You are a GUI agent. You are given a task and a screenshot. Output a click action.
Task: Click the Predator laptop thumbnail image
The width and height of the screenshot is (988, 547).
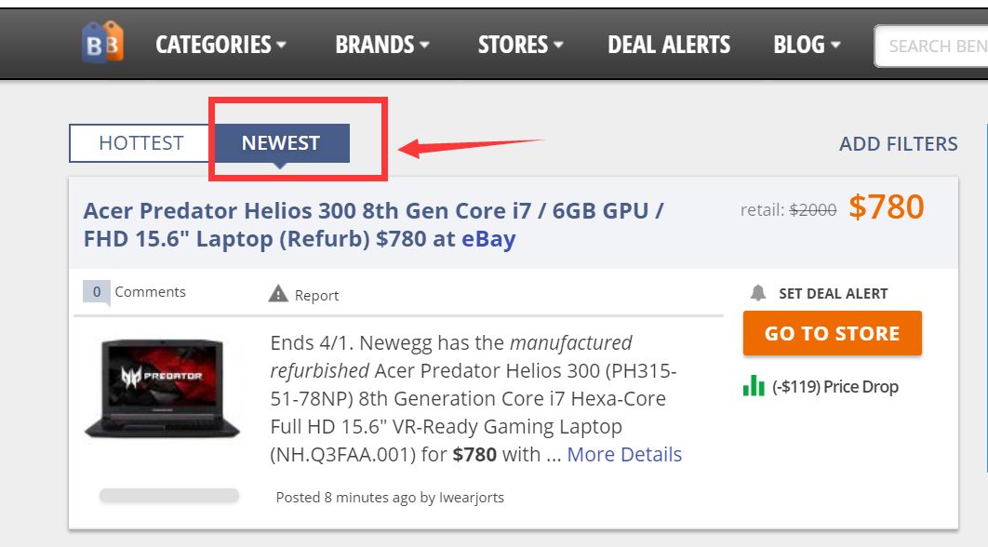coord(163,389)
